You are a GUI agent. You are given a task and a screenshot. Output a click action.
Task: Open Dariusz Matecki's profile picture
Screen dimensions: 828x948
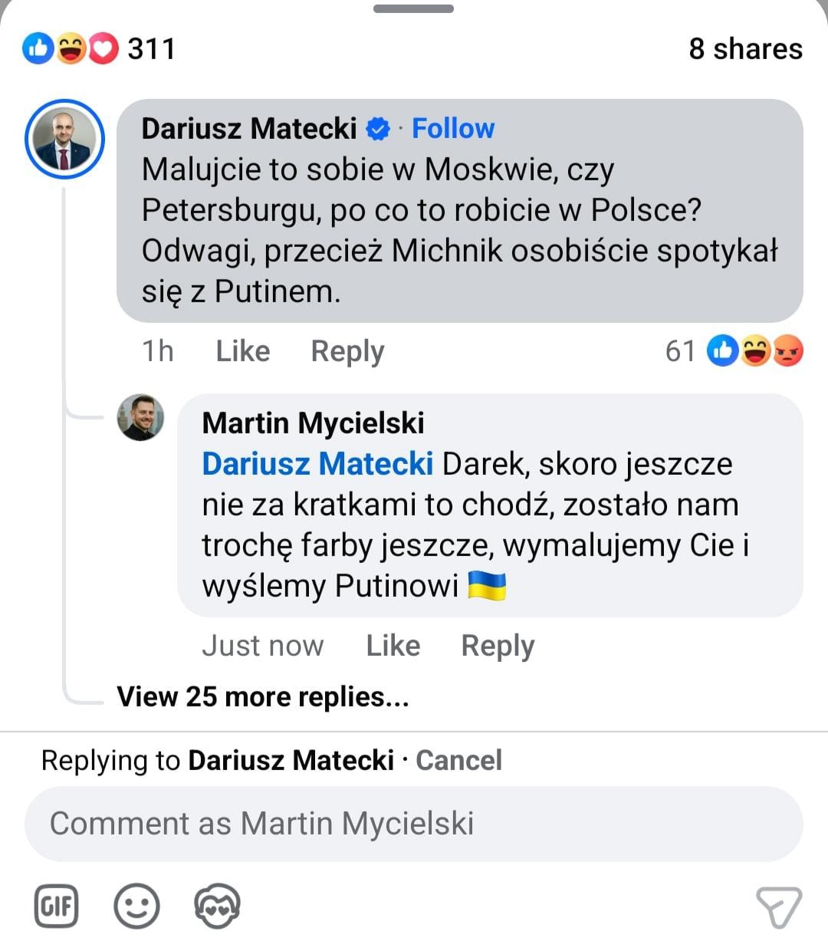(x=64, y=140)
